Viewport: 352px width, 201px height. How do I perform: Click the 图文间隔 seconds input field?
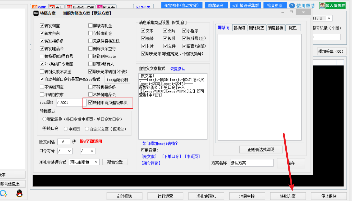pos(64,142)
